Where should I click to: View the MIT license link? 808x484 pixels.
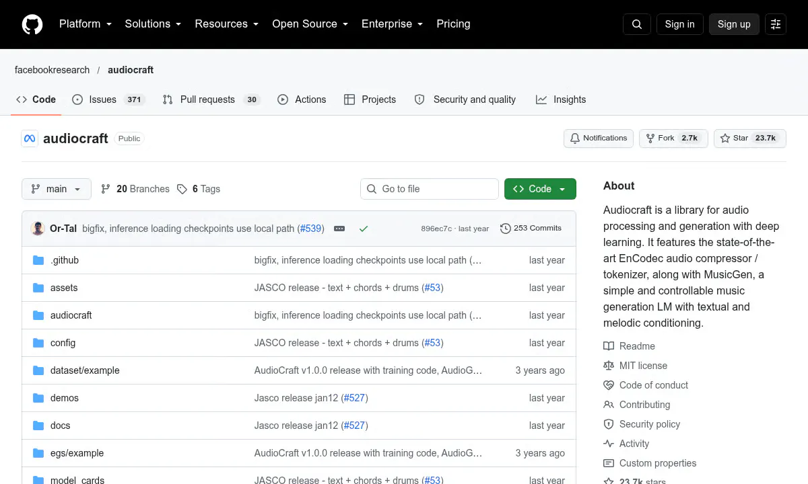(635, 366)
